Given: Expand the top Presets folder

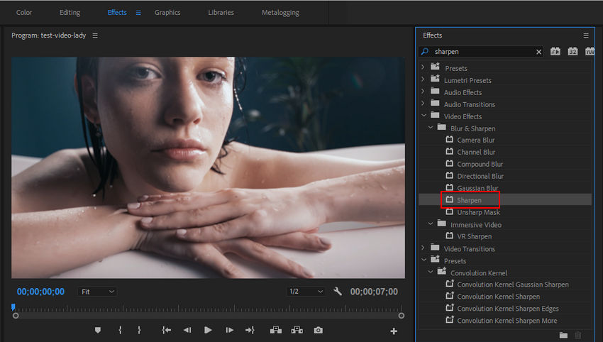Looking at the screenshot, I should tap(423, 67).
